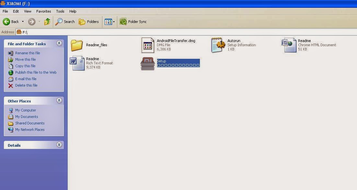Open Shared Documents link
The image size is (357, 190).
pos(30,123)
